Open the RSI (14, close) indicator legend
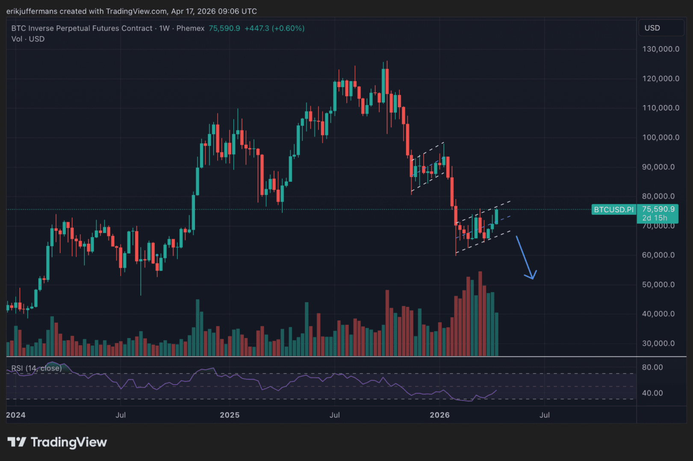This screenshot has height=461, width=693. coord(36,368)
